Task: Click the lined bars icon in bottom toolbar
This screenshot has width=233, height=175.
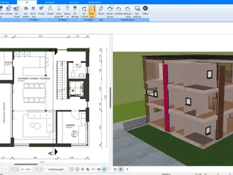Action: (115, 169)
